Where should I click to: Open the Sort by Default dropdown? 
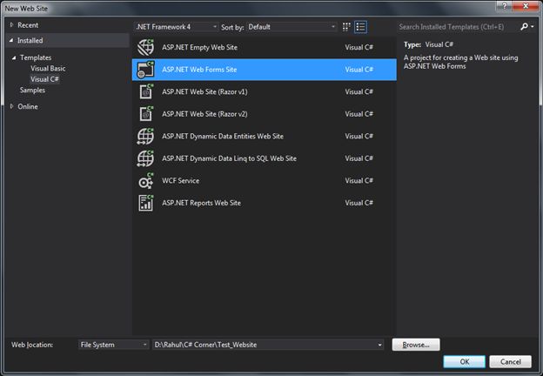pyautogui.click(x=292, y=27)
